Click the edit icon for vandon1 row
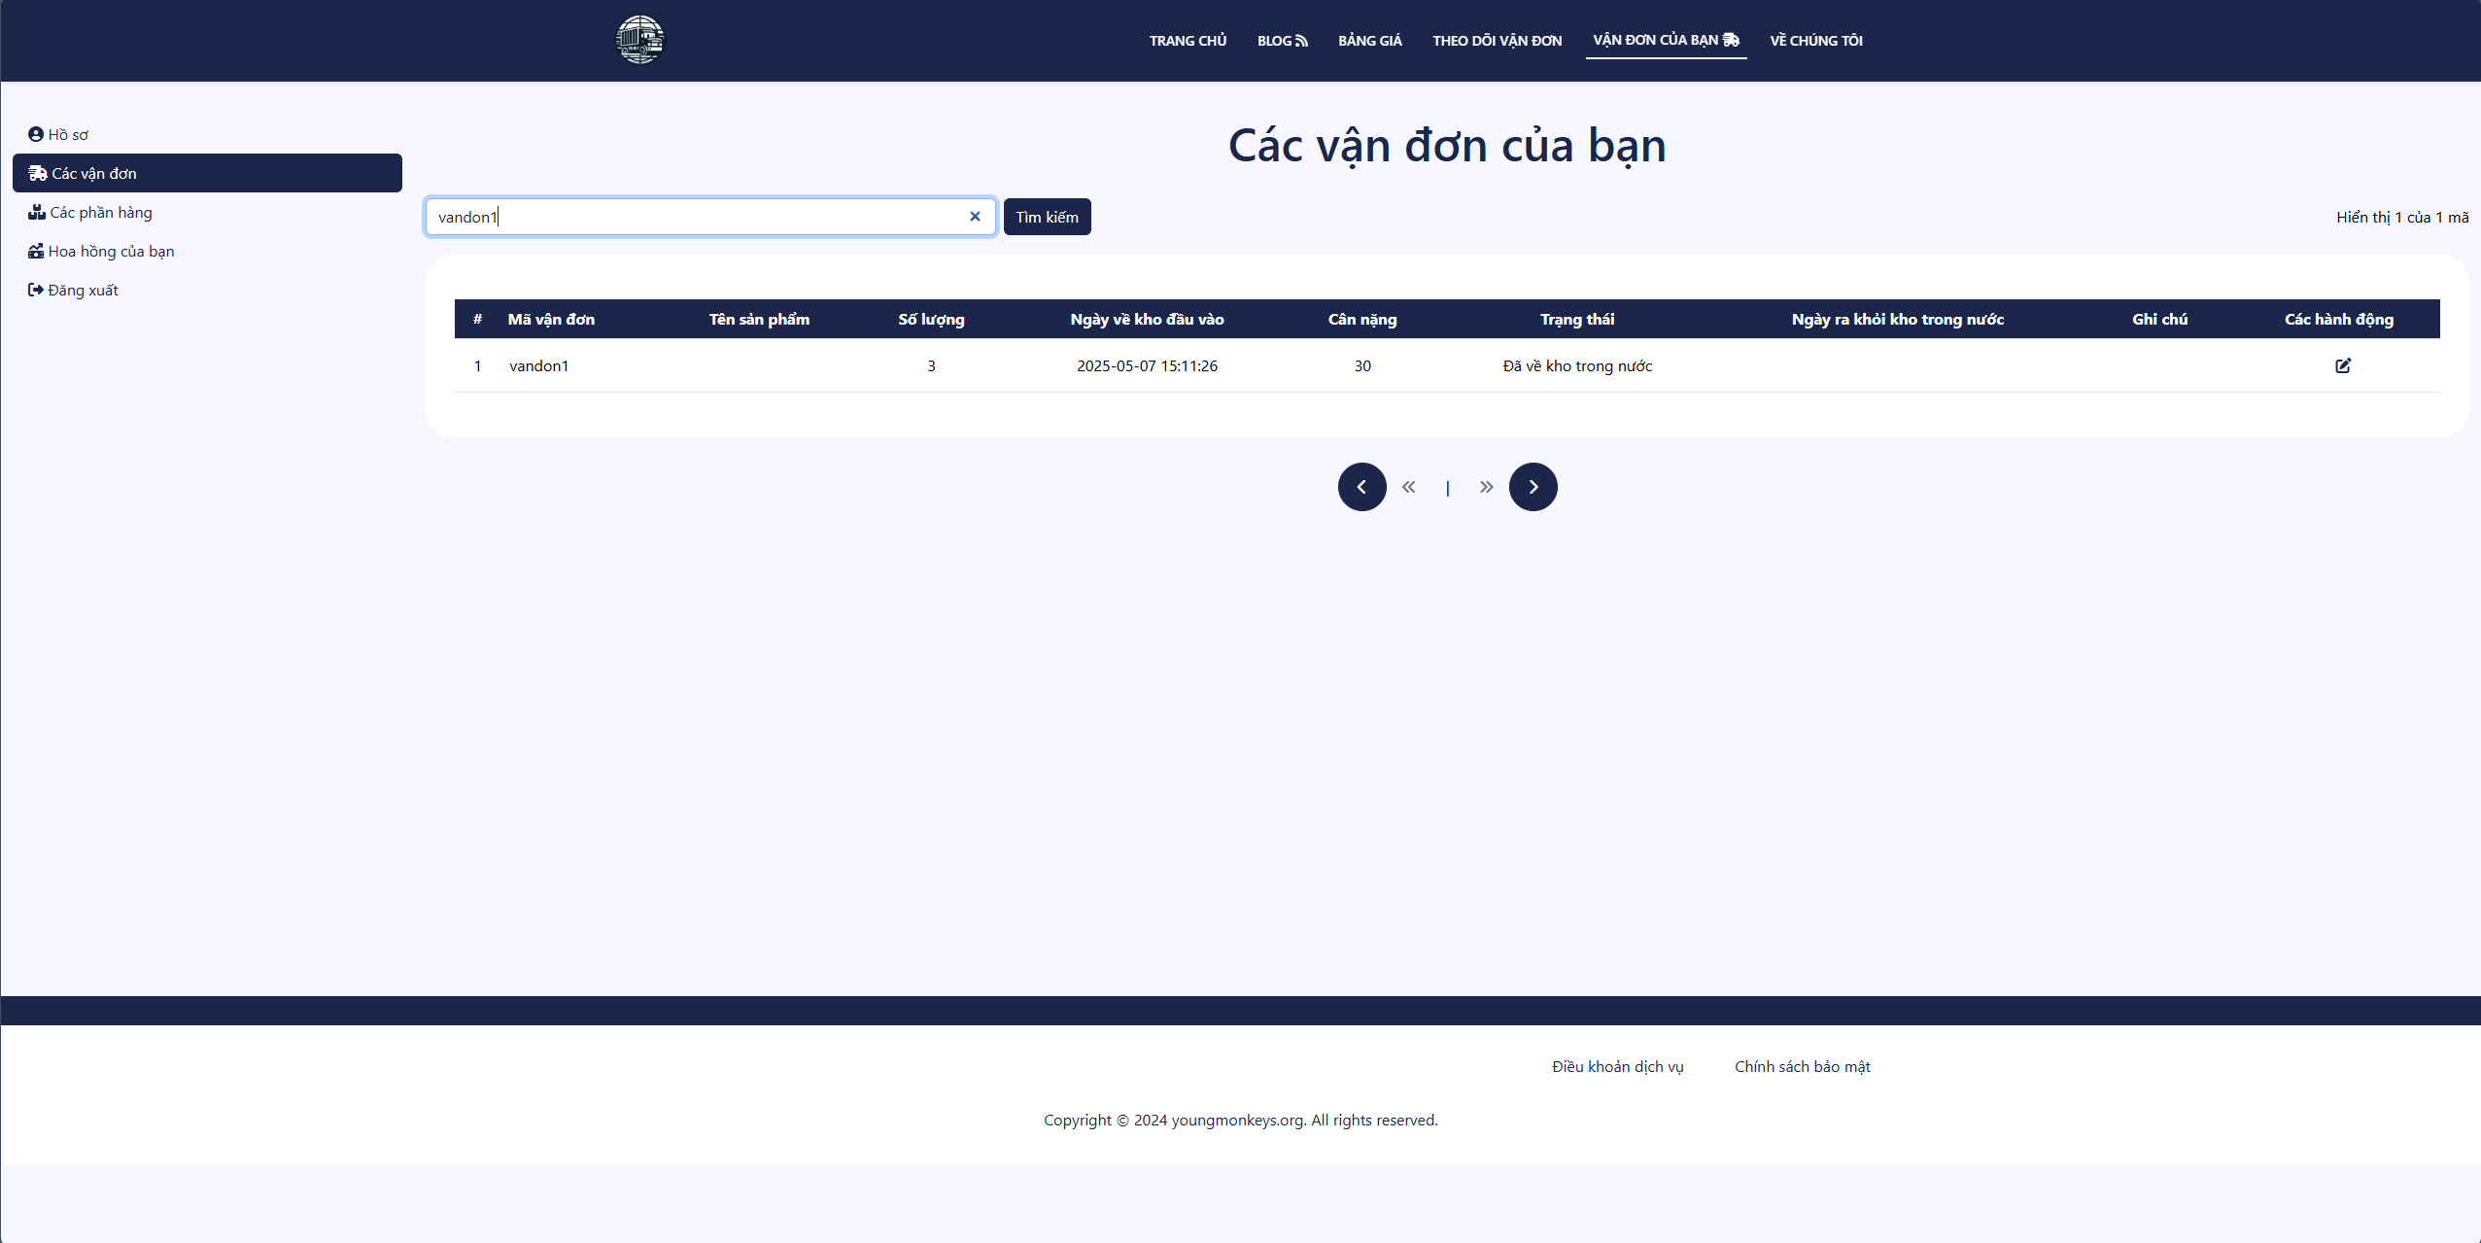 [2343, 365]
